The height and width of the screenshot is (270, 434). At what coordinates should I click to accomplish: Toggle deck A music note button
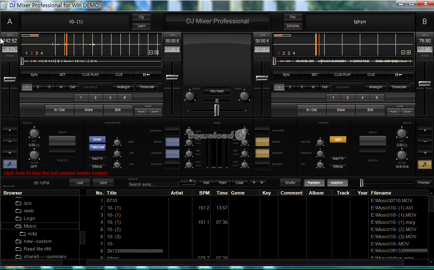tap(10, 164)
